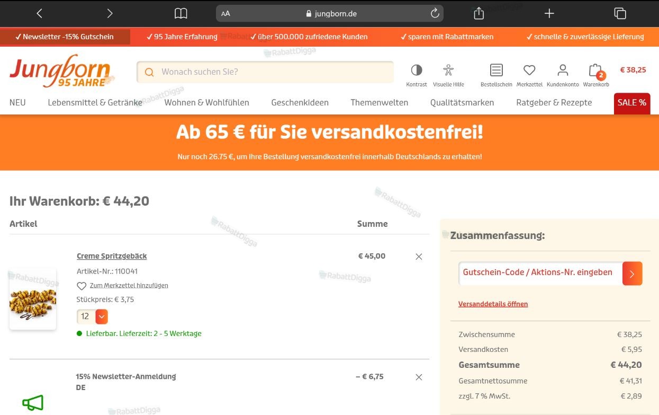Focus the 'Wonach suchen Sie?' search field
The width and height of the screenshot is (659, 415).
pyautogui.click(x=265, y=72)
